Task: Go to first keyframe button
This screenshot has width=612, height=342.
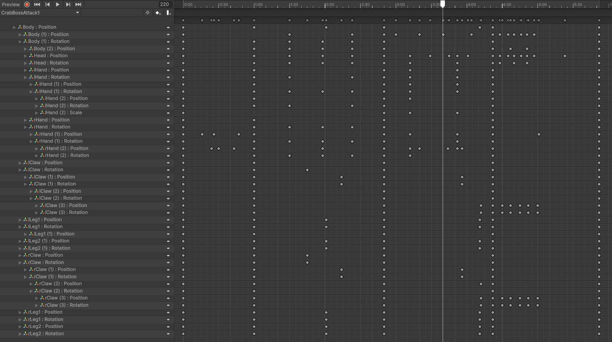Action: pyautogui.click(x=37, y=4)
